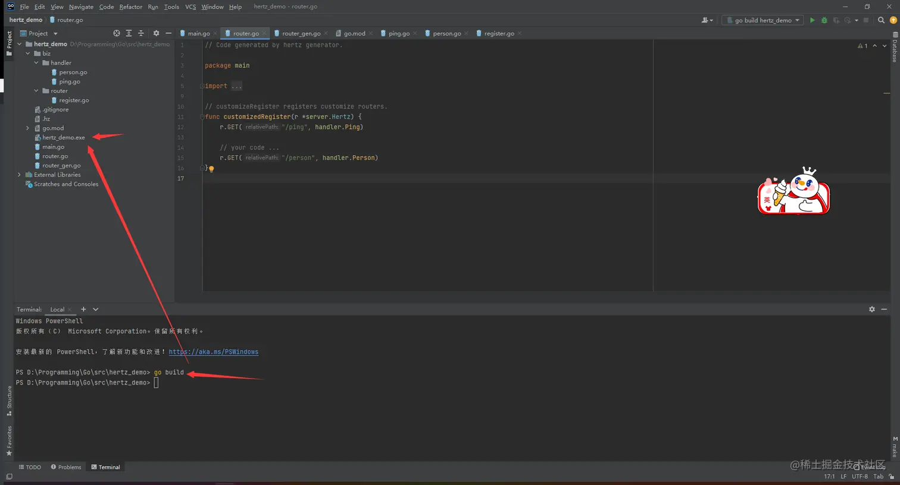Select Scratches and Consoles node

65,184
